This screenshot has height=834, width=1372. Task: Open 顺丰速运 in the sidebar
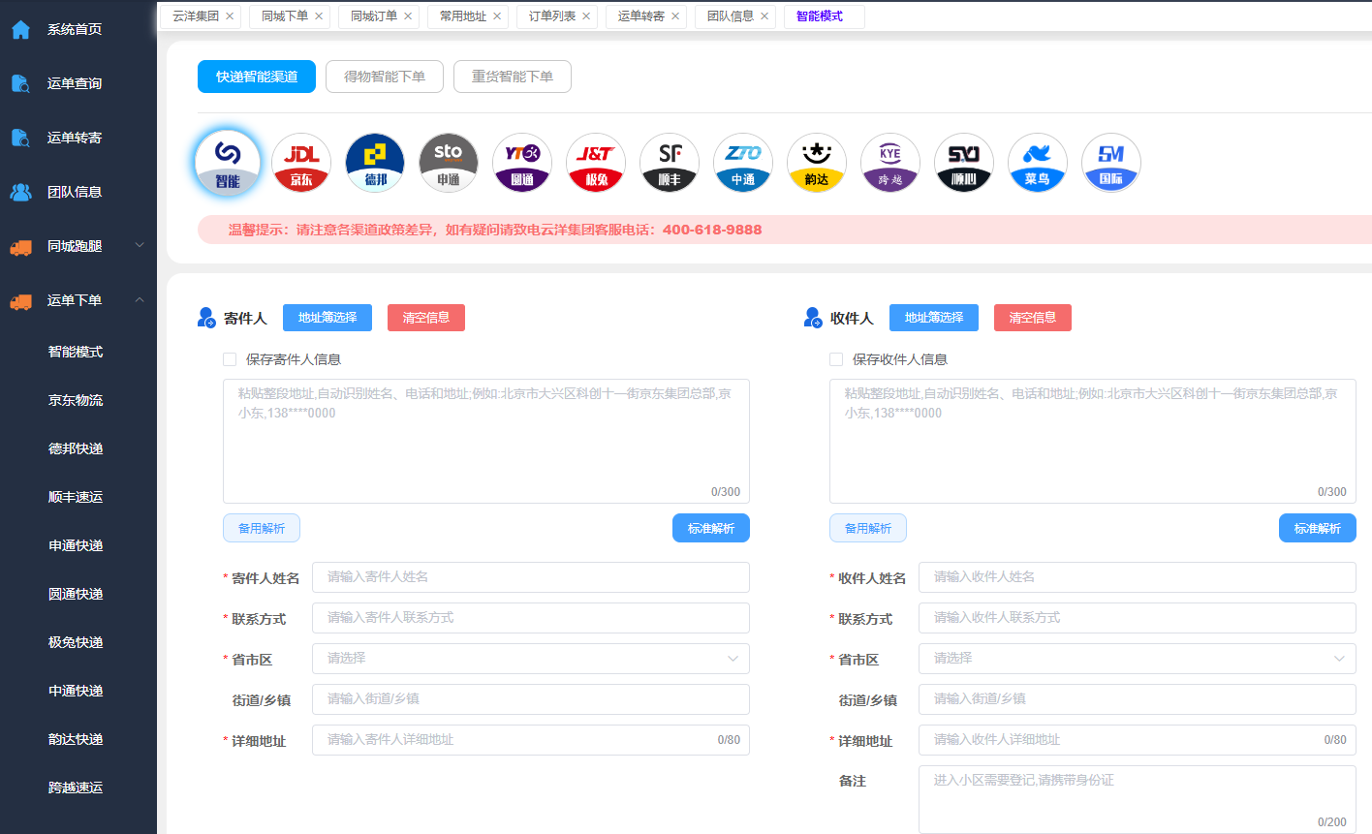click(76, 497)
